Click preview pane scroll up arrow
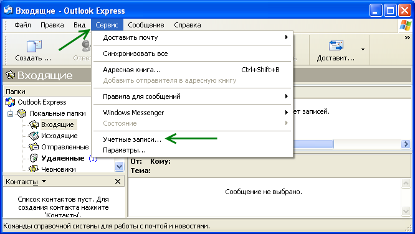 coord(406,183)
